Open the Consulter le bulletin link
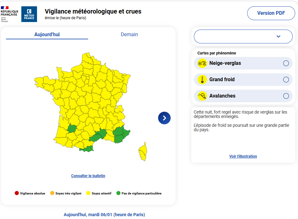298x219 pixels. [x=88, y=176]
